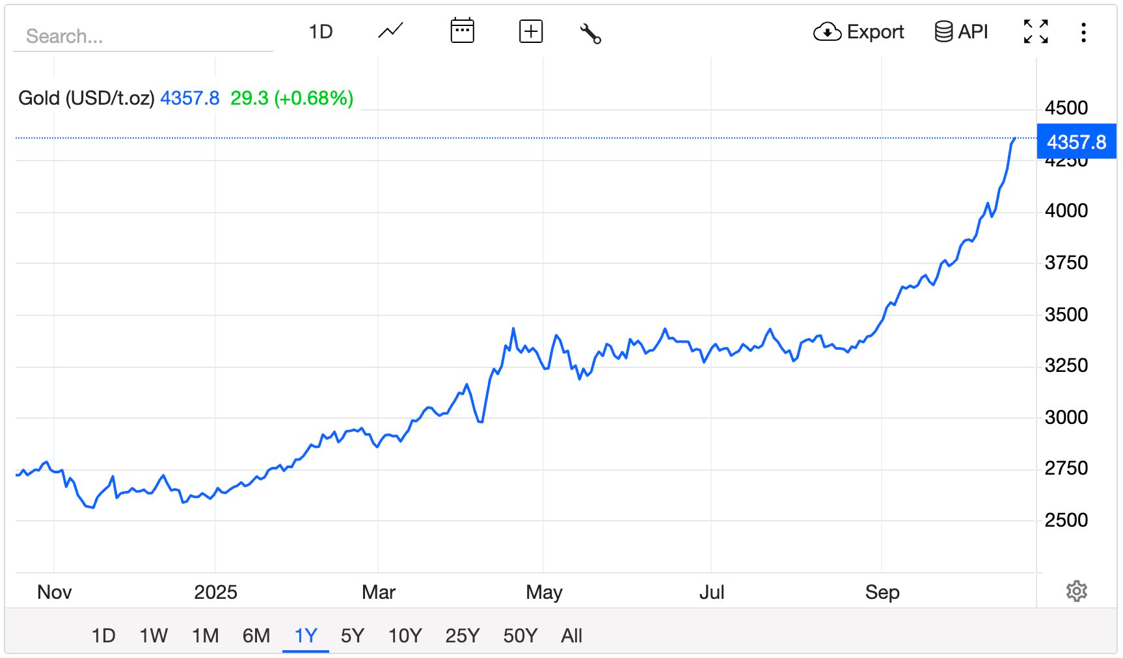1123x658 pixels.
Task: Switch to the 1M time range
Action: [x=205, y=635]
